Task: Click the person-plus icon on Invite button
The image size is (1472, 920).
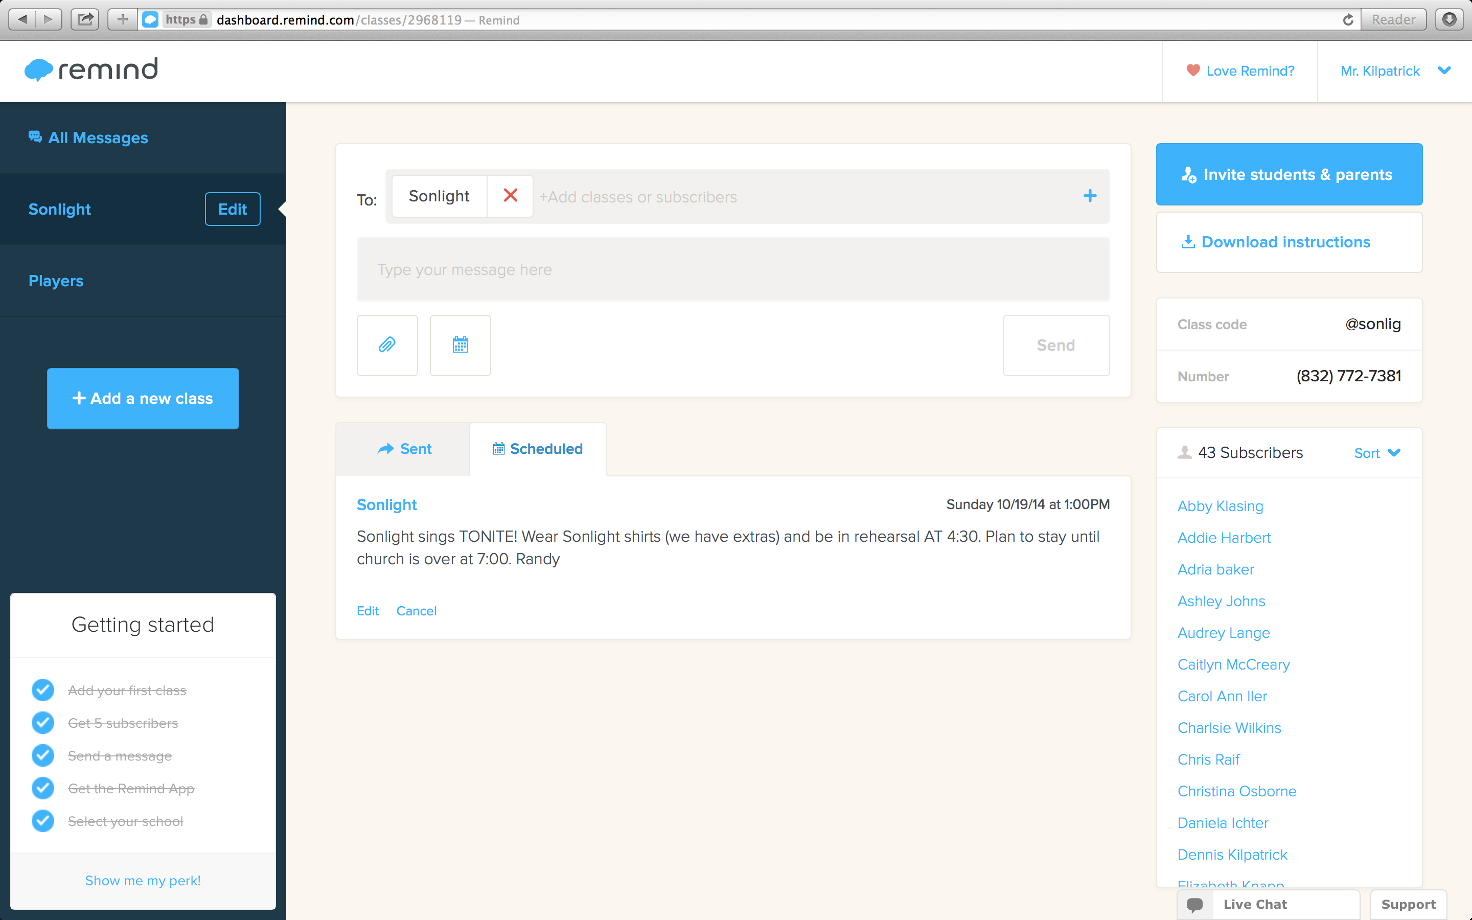Action: [x=1188, y=175]
